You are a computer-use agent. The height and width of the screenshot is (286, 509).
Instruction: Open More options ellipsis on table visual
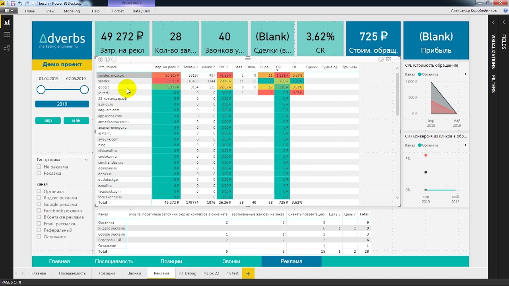point(396,60)
